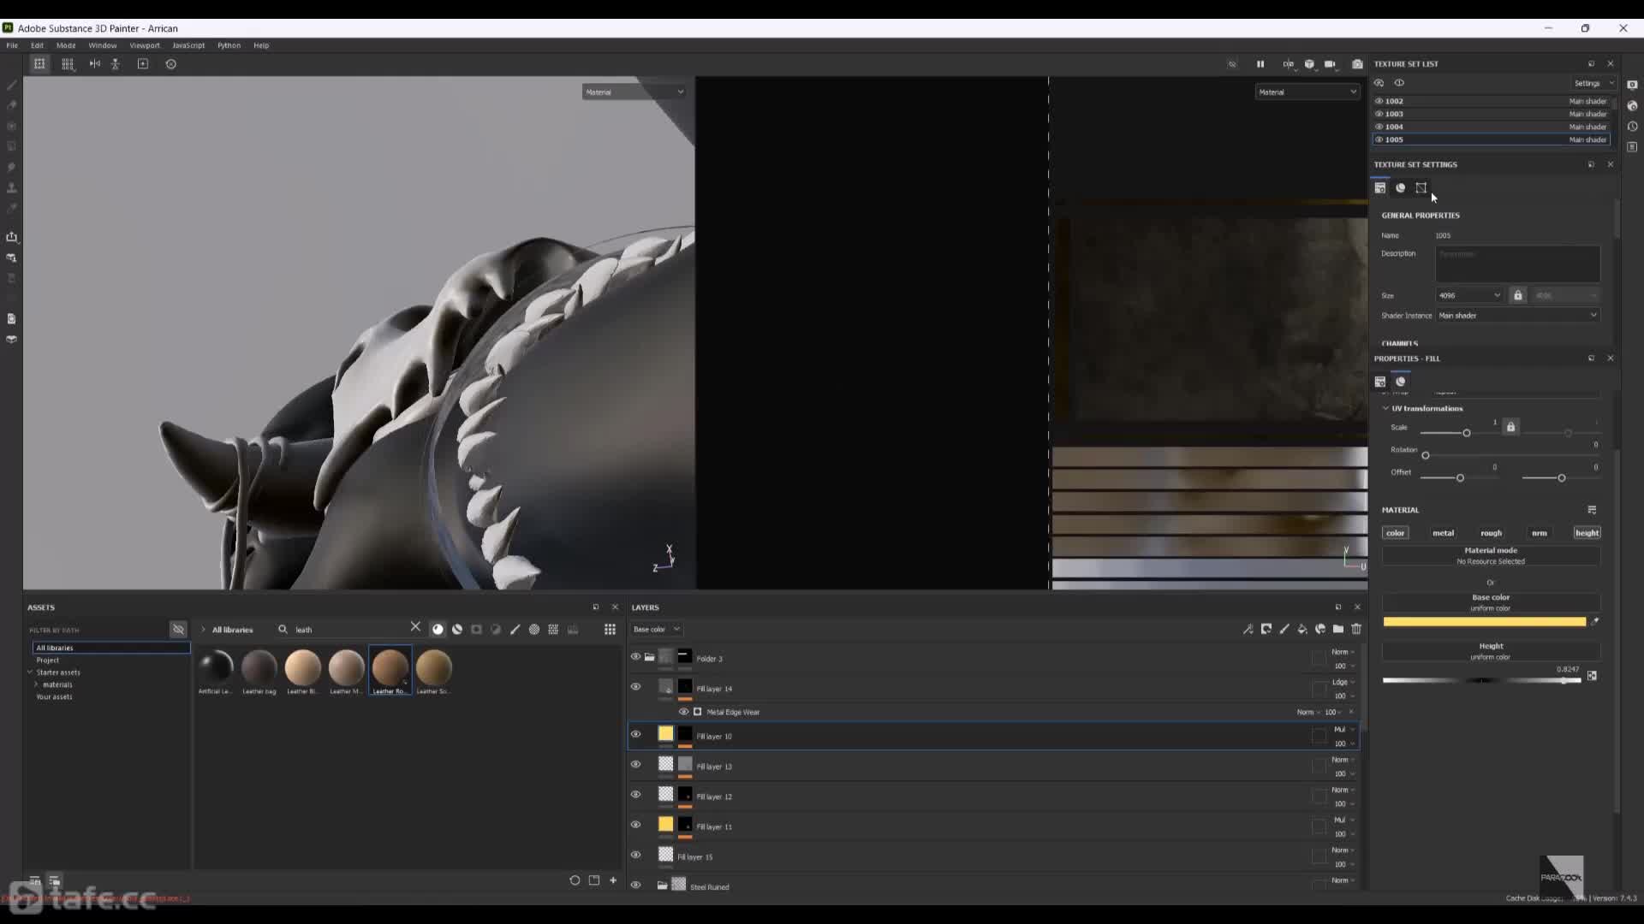Toggle visibility of Fill layer 14

click(x=635, y=686)
